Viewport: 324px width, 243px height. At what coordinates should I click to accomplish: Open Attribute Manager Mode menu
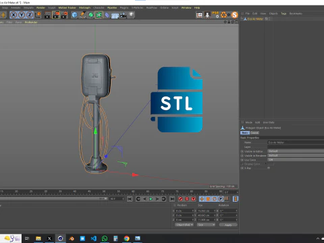tap(248, 122)
